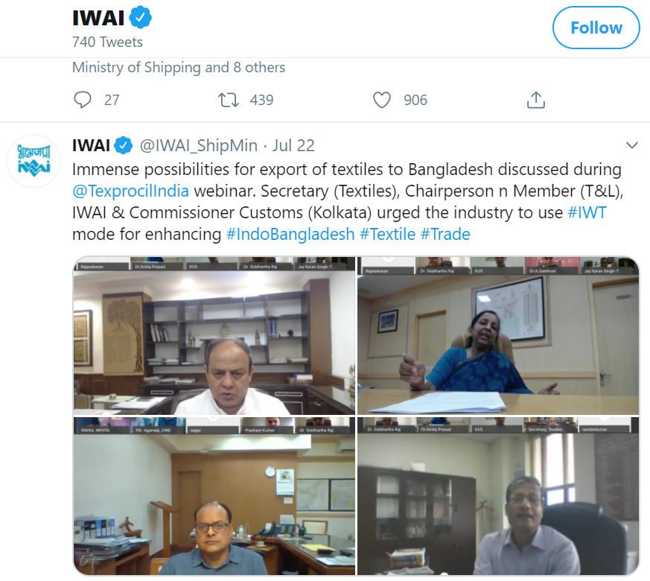Like the tweet with the heart icon
Screen dimensions: 650x581
[x=382, y=100]
